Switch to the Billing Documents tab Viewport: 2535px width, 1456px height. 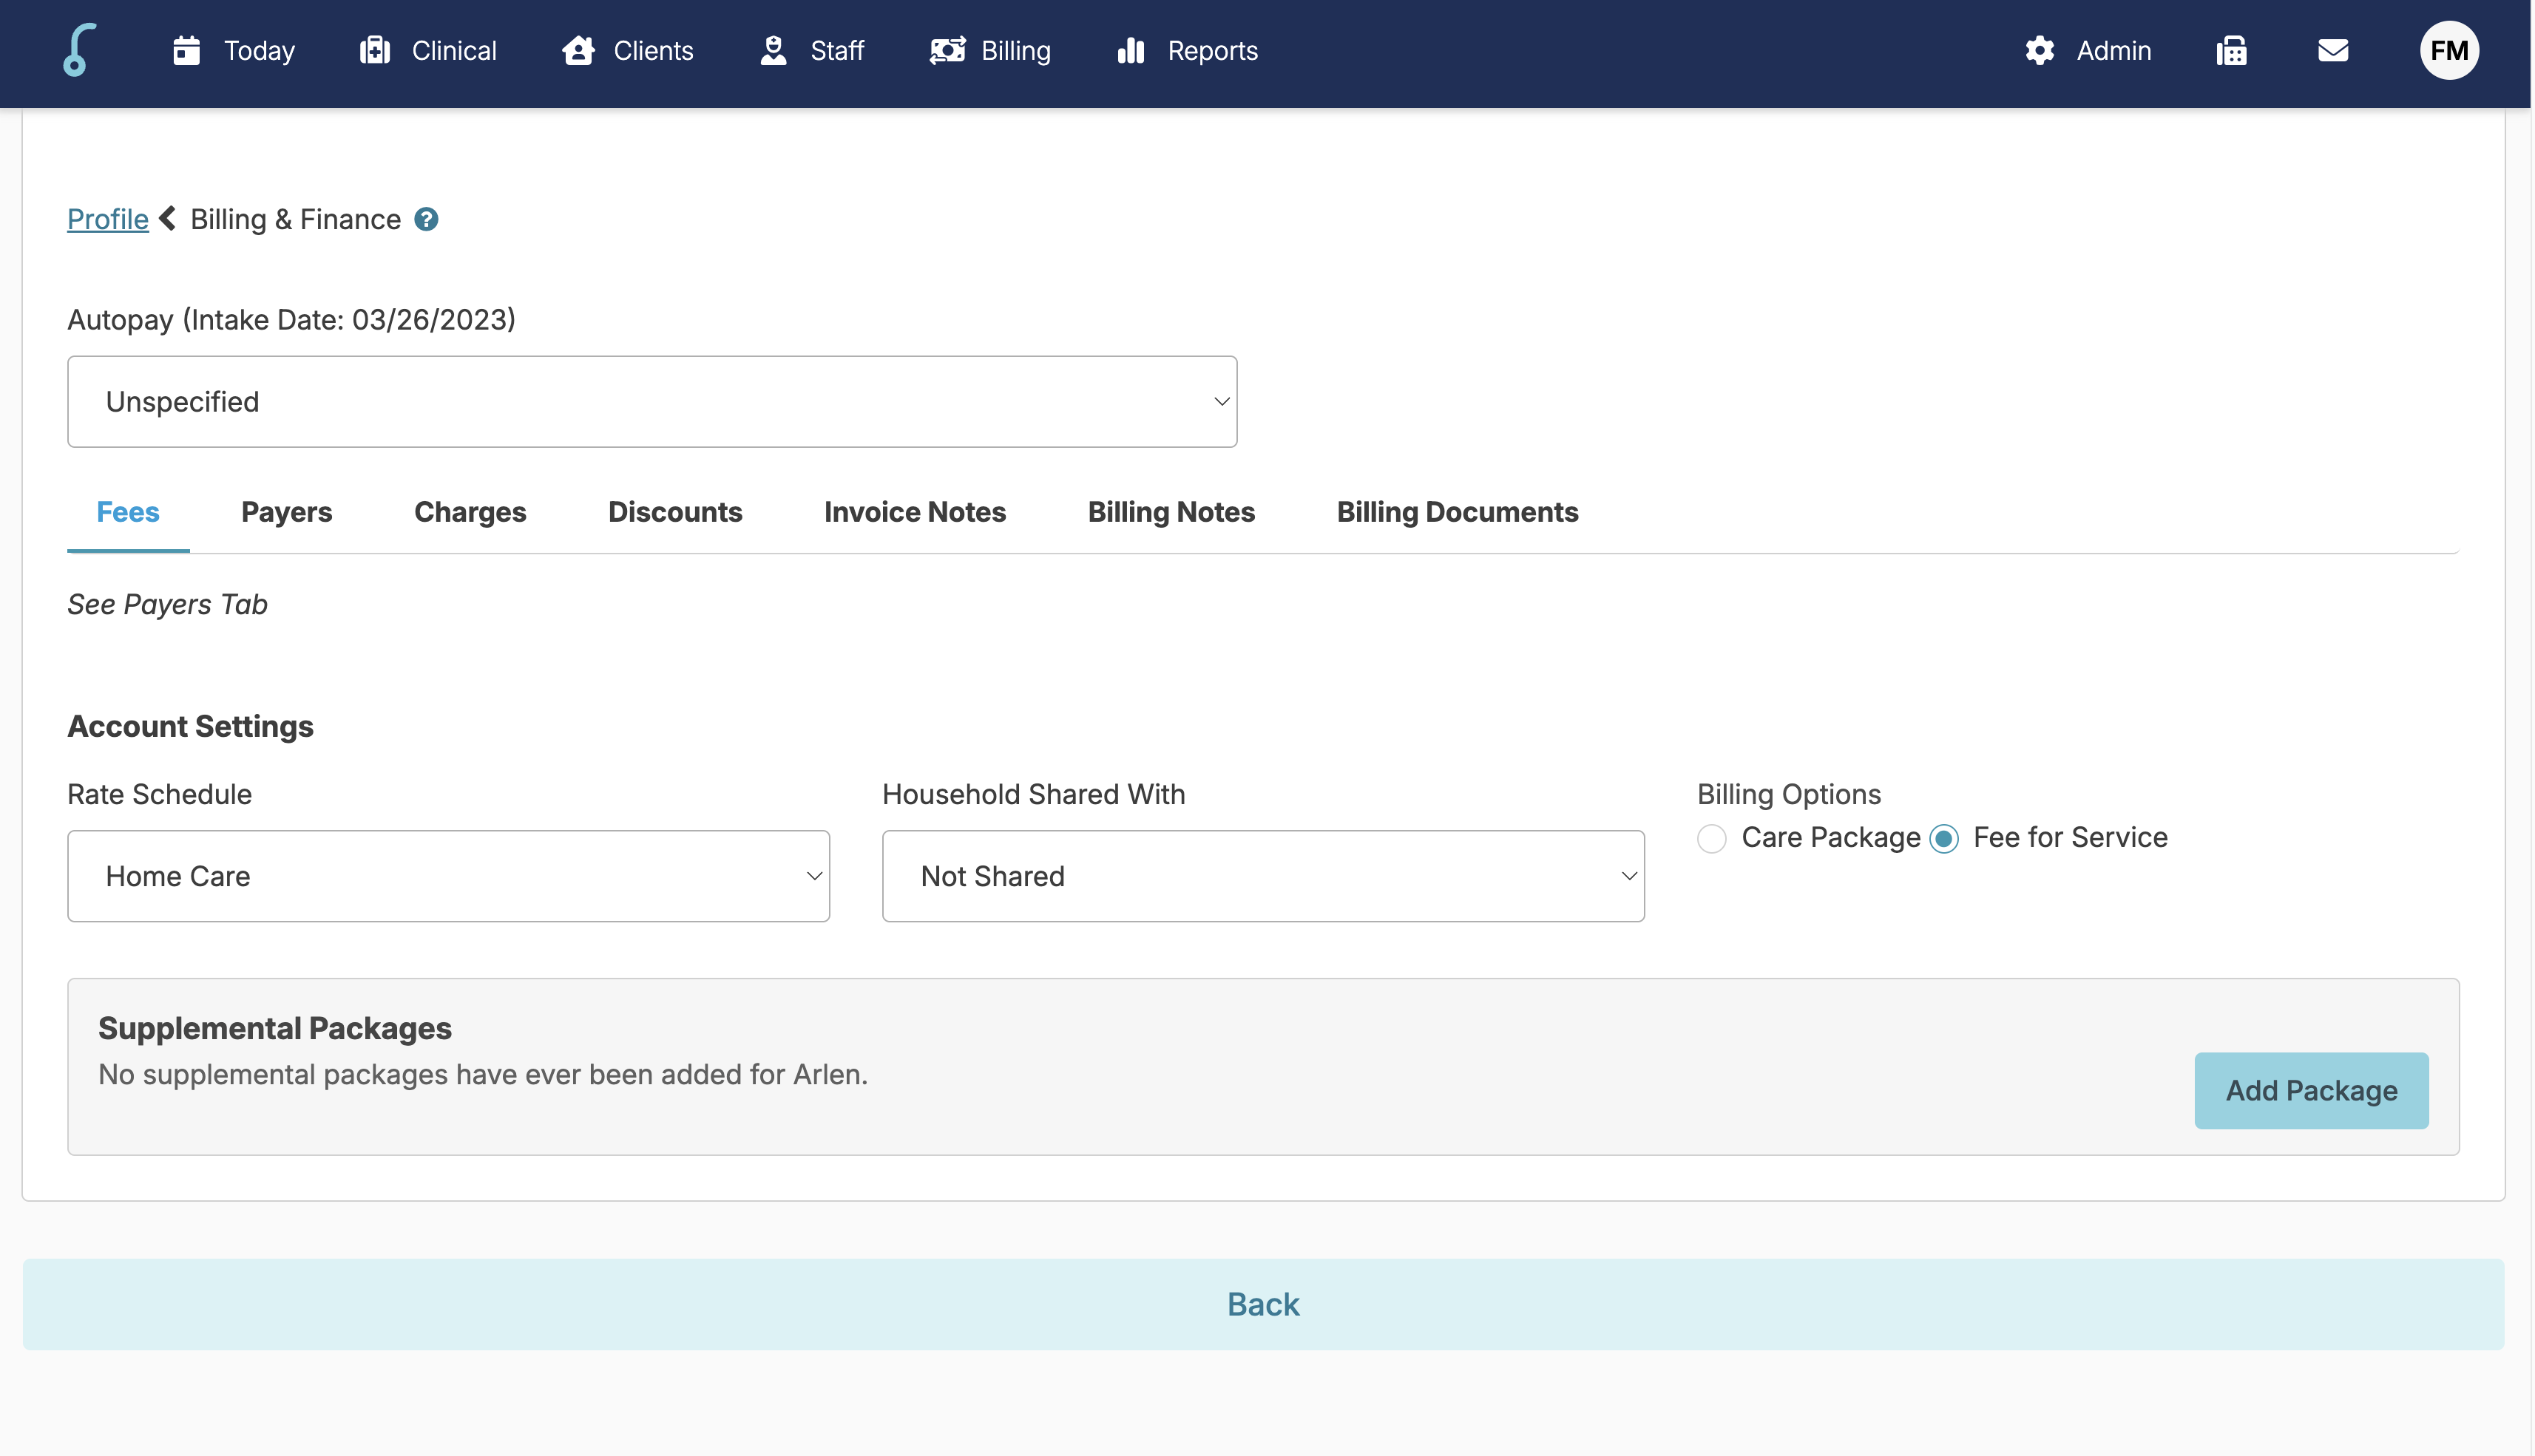pyautogui.click(x=1457, y=512)
